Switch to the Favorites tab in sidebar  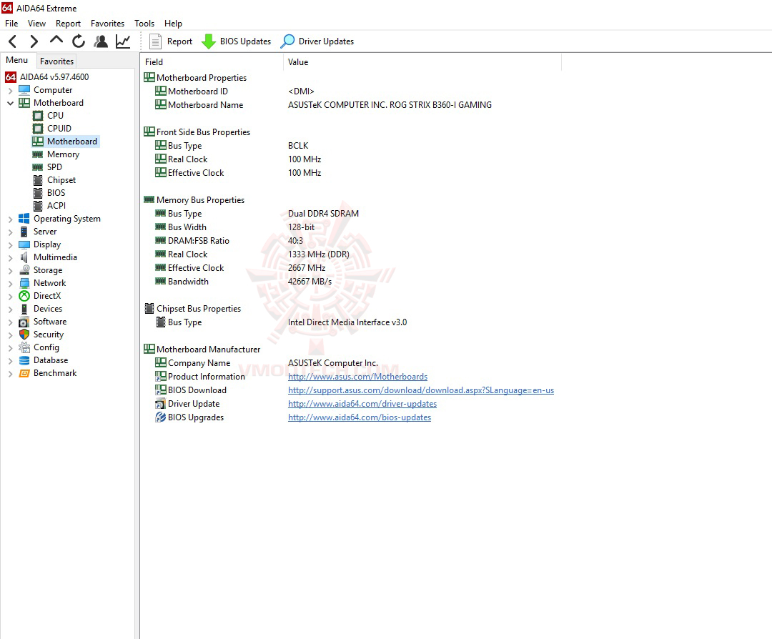(56, 61)
